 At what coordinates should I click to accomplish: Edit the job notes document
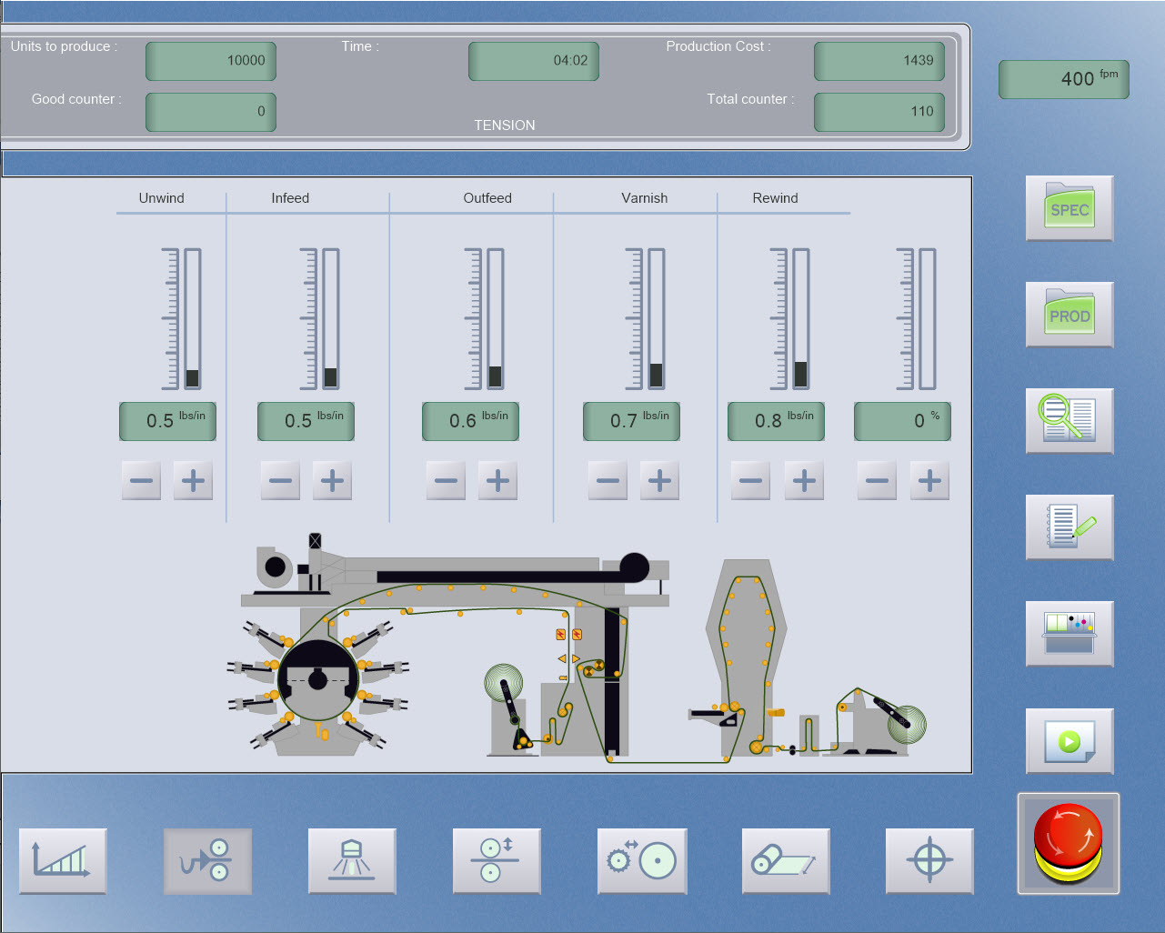click(1069, 527)
